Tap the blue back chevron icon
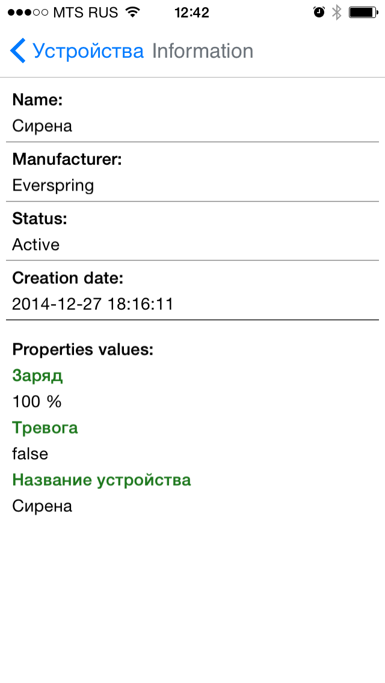 point(18,51)
